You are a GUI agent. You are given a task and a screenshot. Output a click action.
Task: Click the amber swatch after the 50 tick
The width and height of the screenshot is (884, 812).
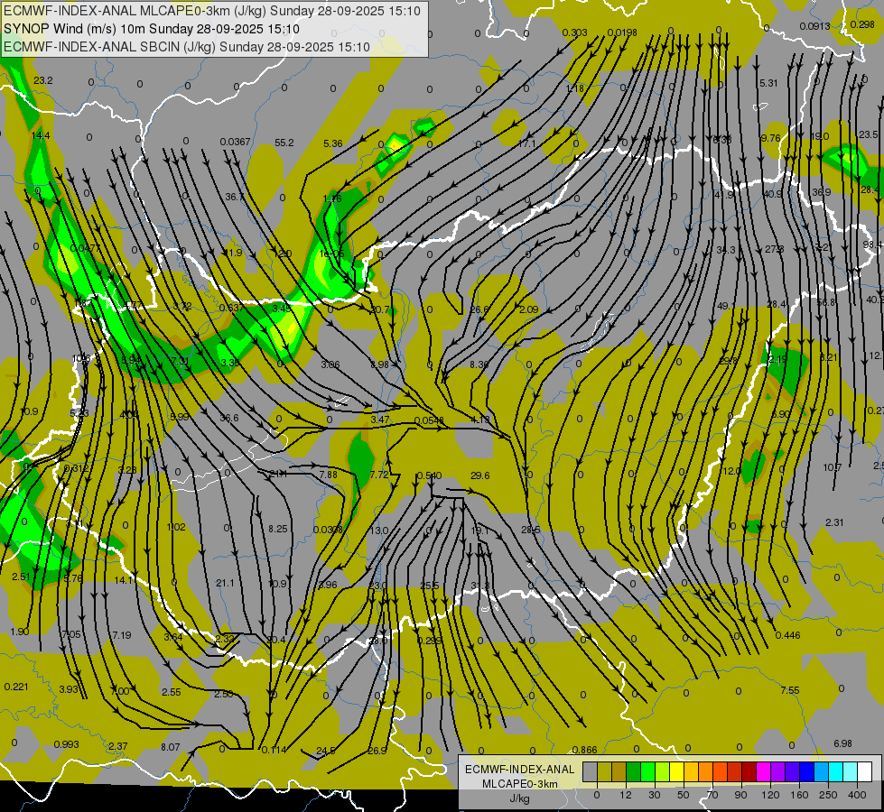(x=691, y=771)
